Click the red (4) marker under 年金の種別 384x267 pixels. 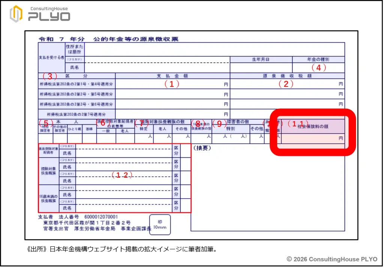[x=319, y=68]
